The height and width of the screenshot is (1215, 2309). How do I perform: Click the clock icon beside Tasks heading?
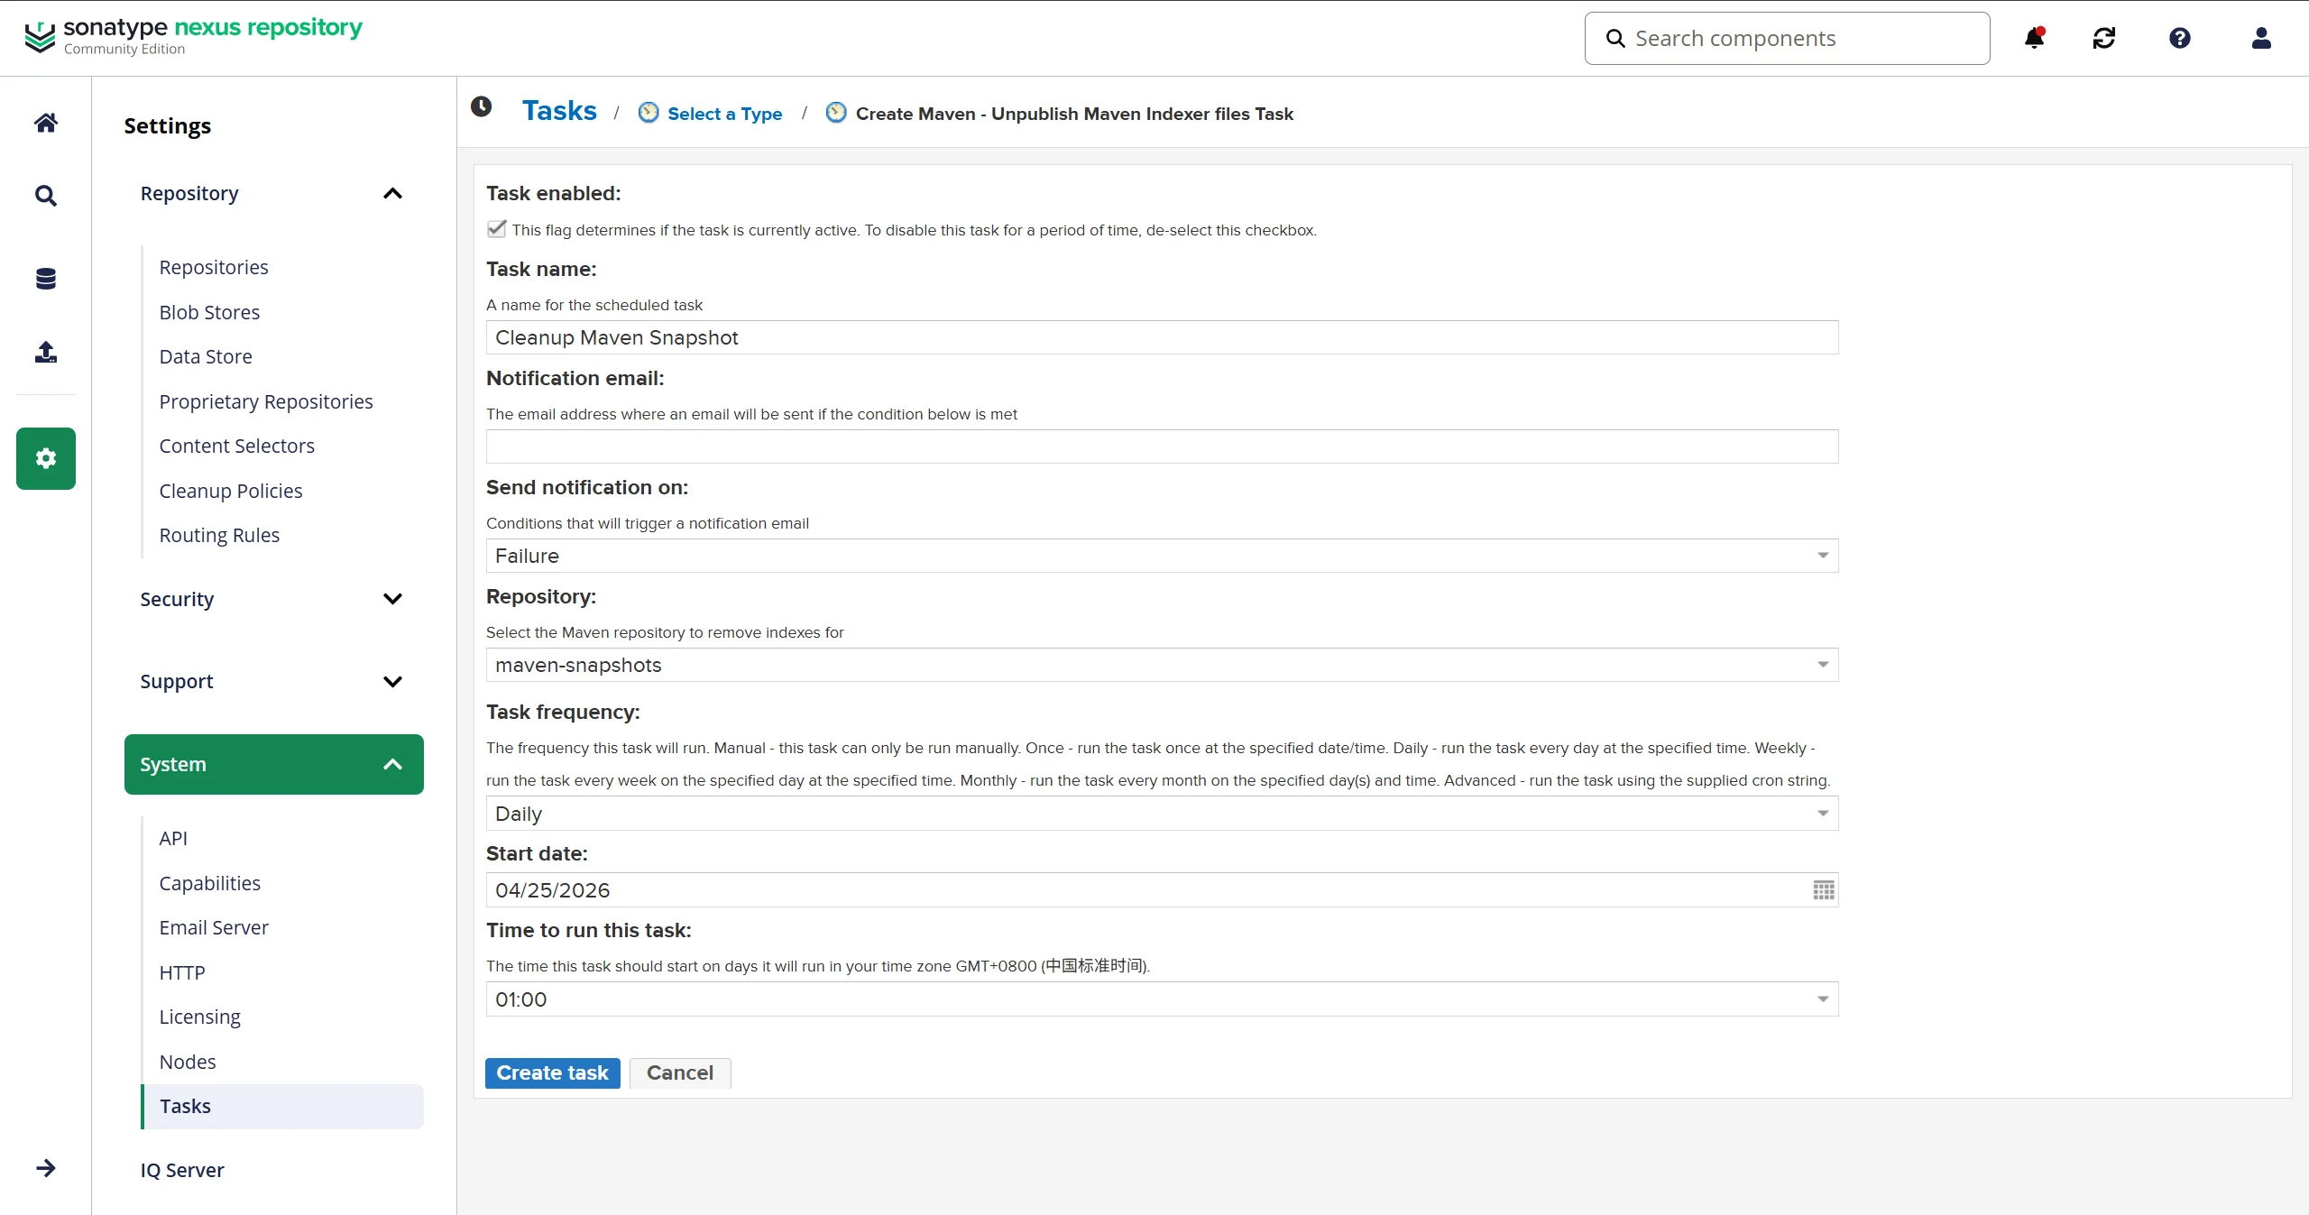click(482, 107)
